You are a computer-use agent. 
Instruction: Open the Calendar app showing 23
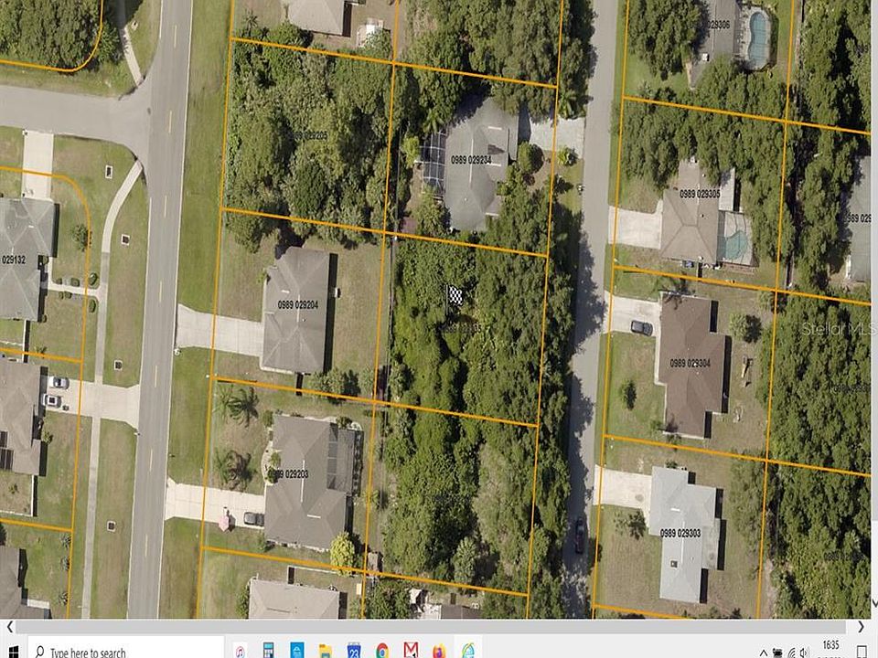(x=353, y=651)
